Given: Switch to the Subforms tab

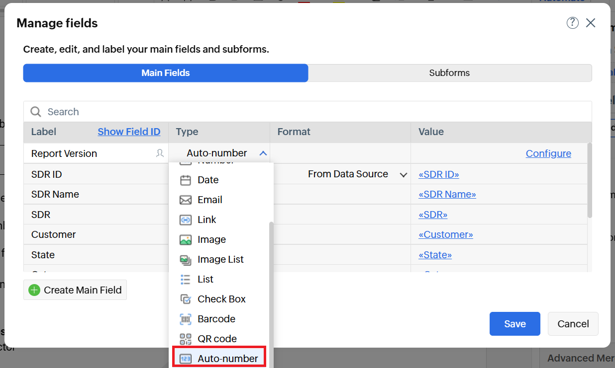Looking at the screenshot, I should click(x=449, y=73).
